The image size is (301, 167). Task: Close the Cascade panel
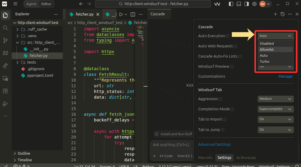click(297, 14)
